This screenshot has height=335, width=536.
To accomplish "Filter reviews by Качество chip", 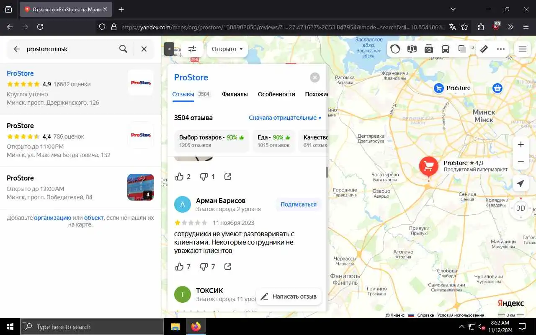I will (x=313, y=141).
